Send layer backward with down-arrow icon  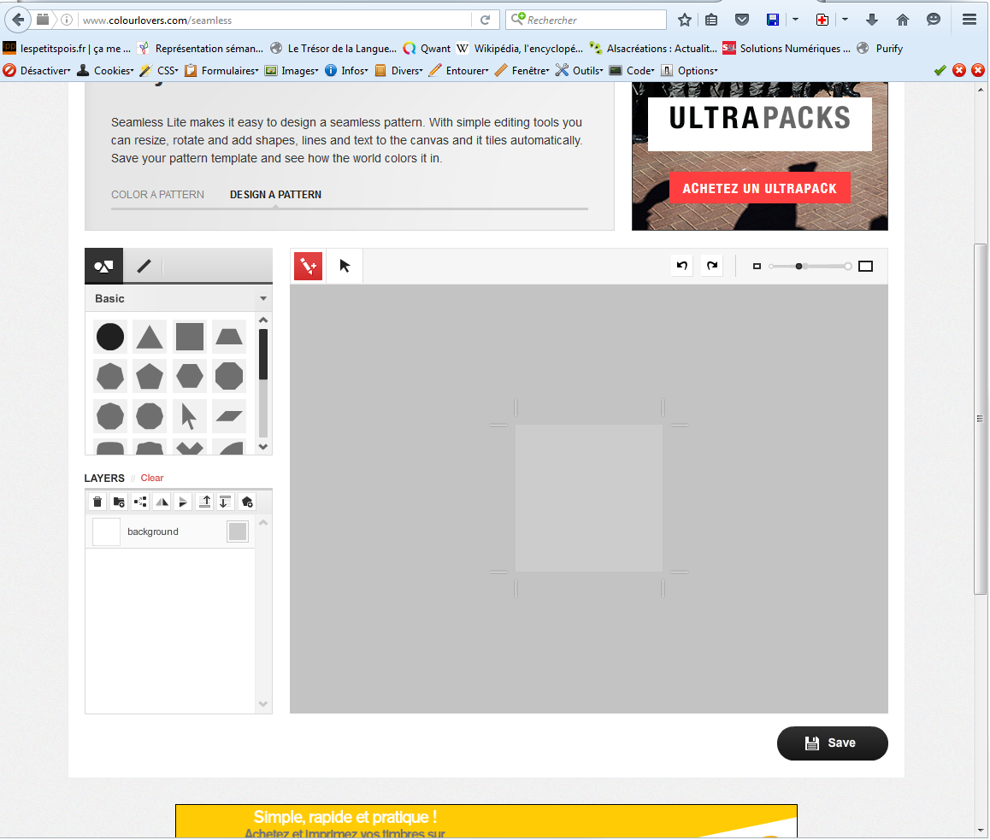tap(225, 502)
